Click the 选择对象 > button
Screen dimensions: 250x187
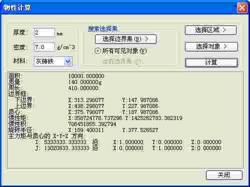click(x=211, y=46)
